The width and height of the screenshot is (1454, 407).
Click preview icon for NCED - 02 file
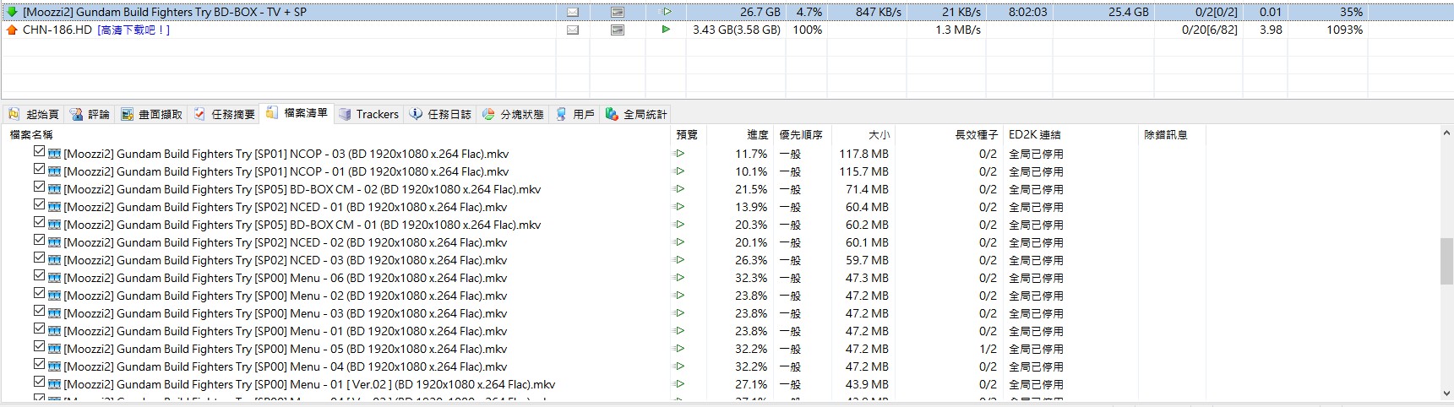click(678, 242)
